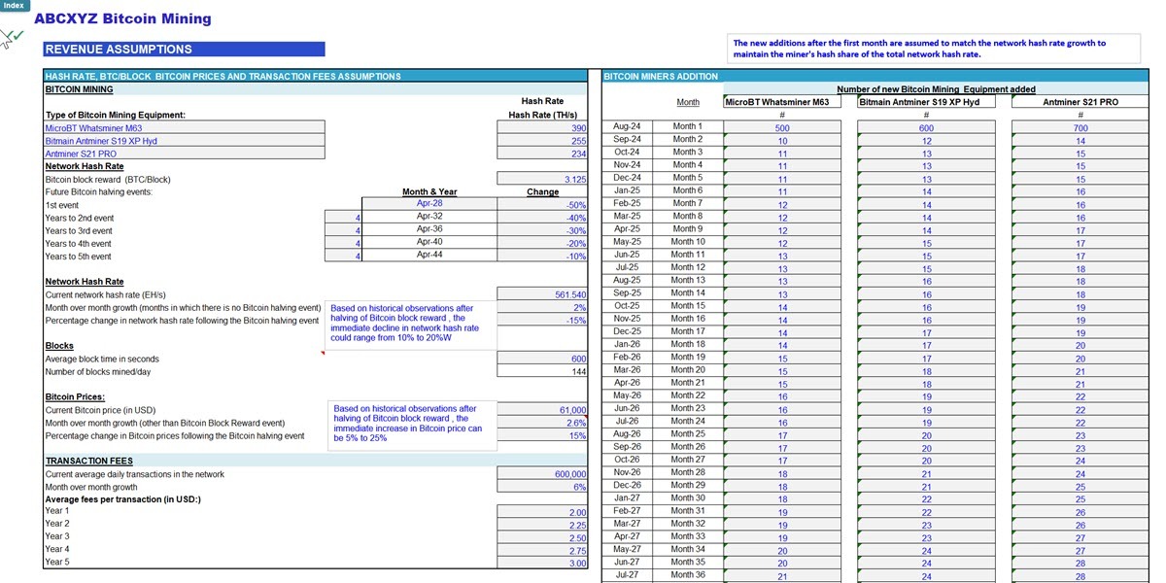
Task: Select Month 1 value 500 for MicroBT Whatsminer
Action: [x=785, y=126]
